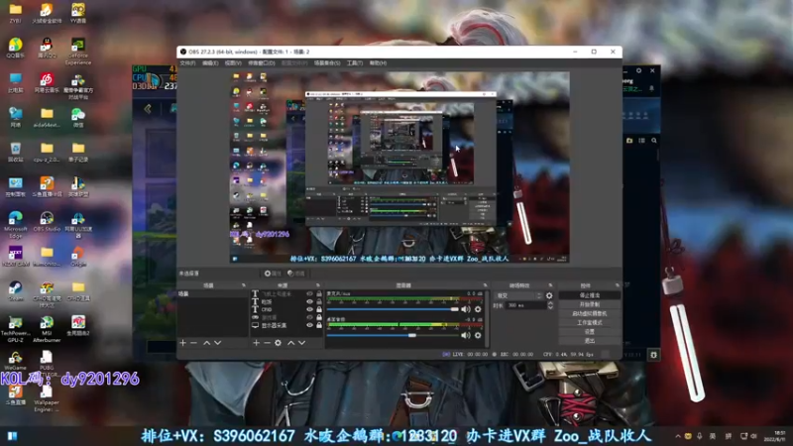Viewport: 793px width, 446px height.
Task: Mute the microphone channel speaker icon
Action: tap(466, 309)
